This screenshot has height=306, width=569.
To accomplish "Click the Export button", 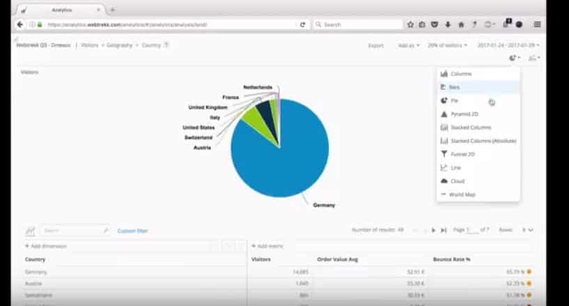I will point(375,45).
